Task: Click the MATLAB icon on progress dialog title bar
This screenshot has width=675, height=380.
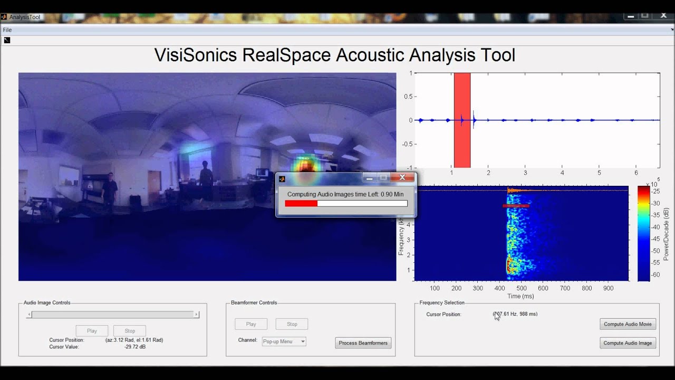Action: 282,178
